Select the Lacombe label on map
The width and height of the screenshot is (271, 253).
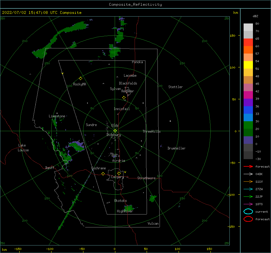pyautogui.click(x=130, y=76)
